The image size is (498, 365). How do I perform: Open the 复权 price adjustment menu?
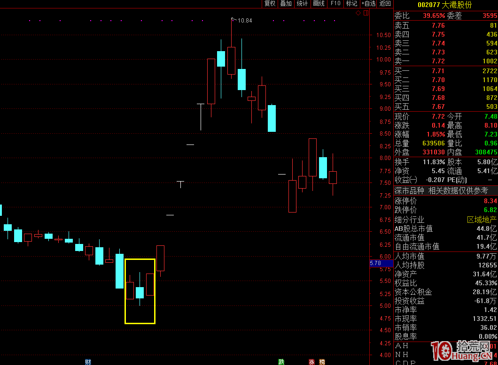(270, 3)
